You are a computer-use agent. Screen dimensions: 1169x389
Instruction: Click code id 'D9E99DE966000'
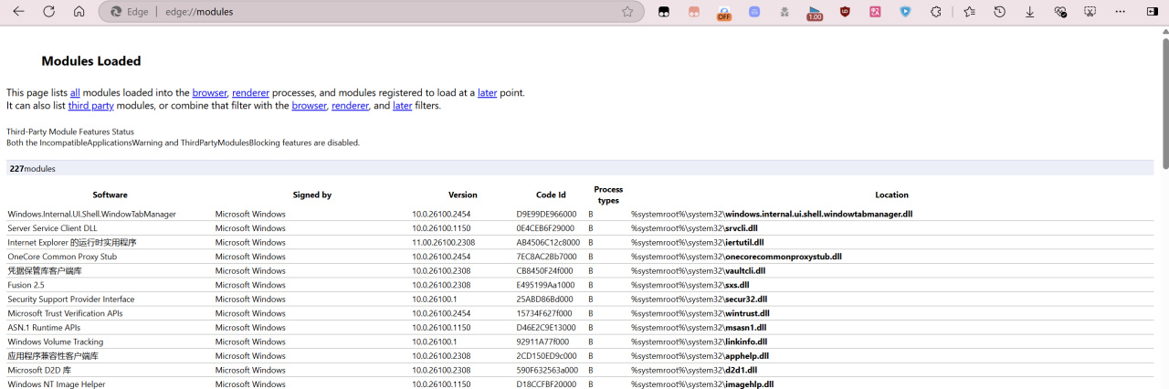pos(546,214)
